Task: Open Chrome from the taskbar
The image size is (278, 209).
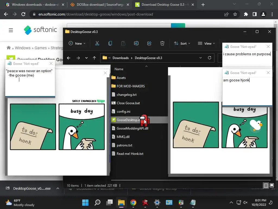Action: pyautogui.click(x=133, y=202)
